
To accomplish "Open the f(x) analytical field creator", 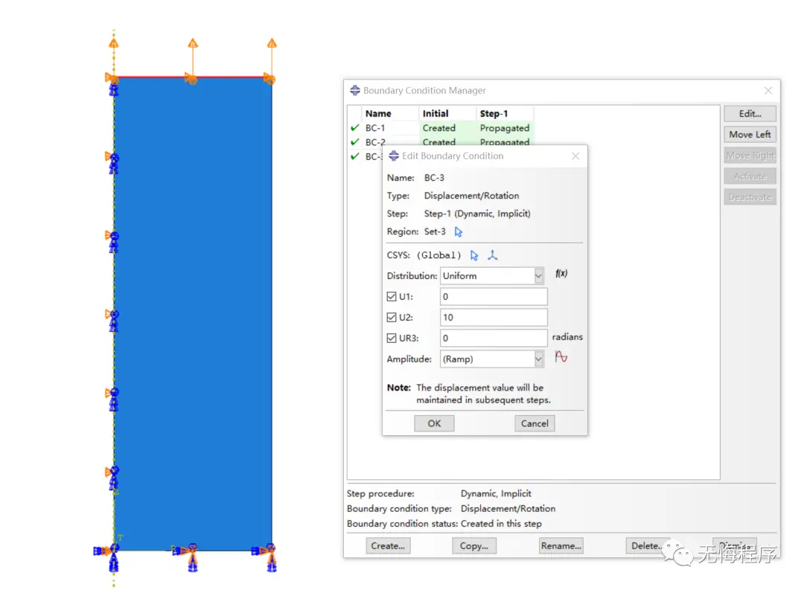I will click(561, 273).
